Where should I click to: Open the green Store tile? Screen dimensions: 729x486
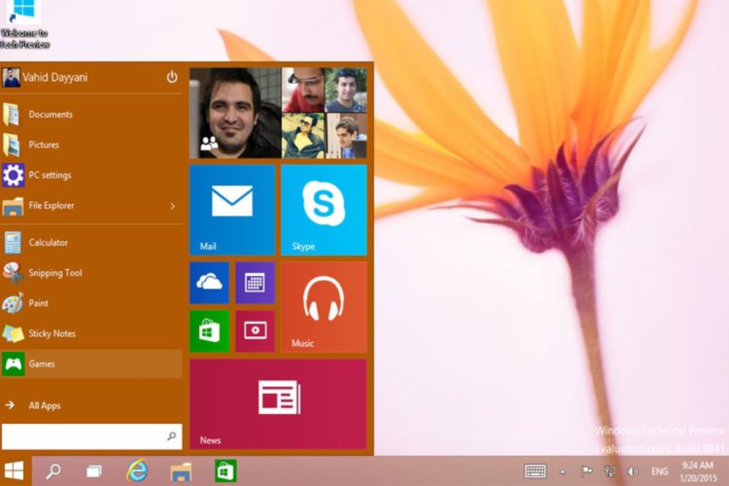(209, 331)
